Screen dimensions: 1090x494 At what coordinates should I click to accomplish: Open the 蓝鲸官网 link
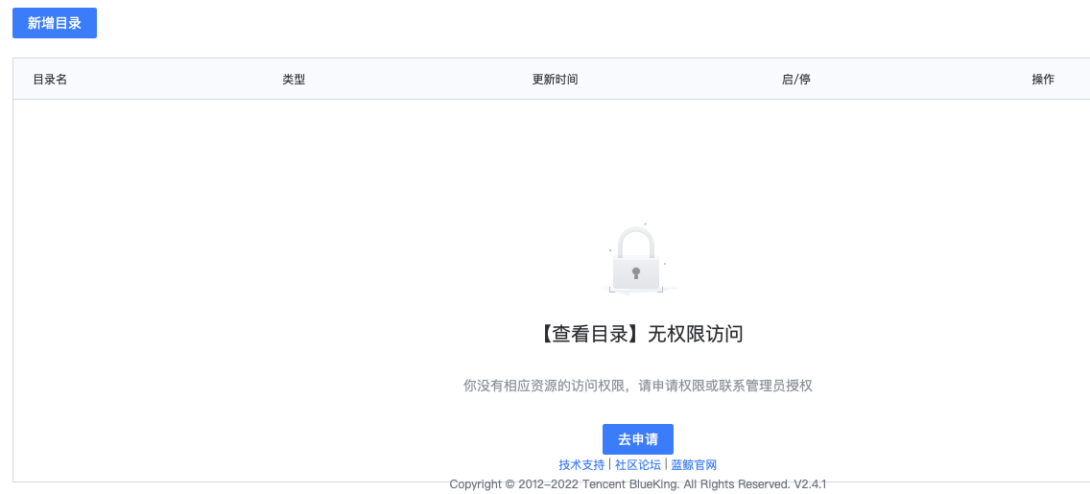tap(694, 465)
